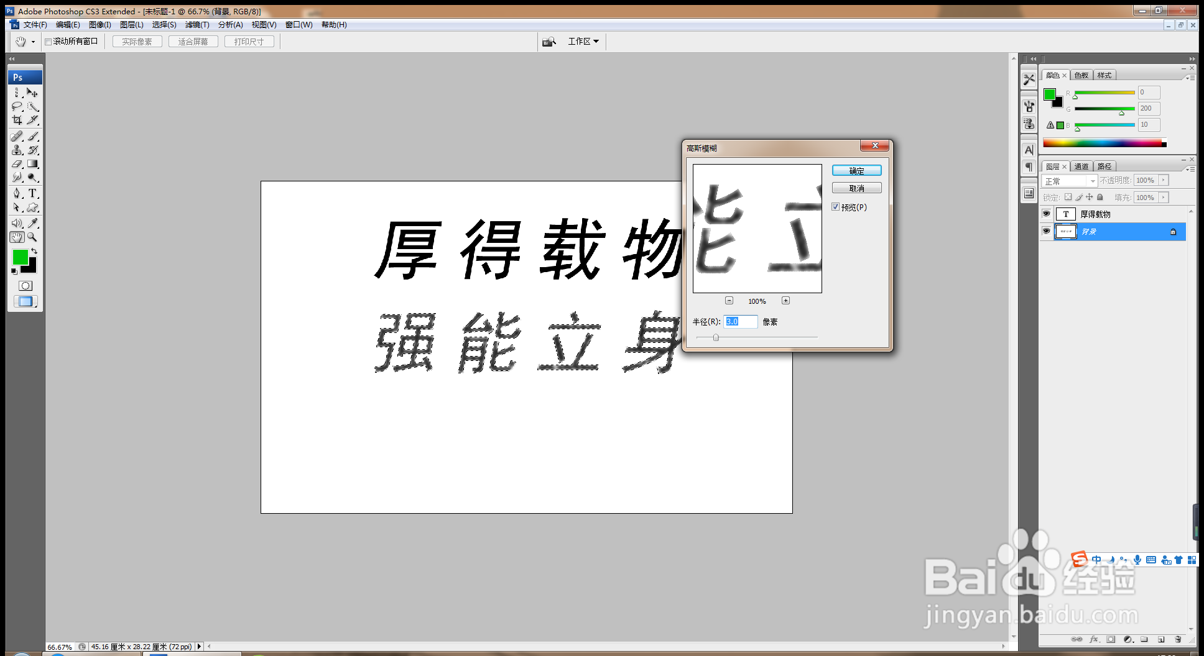
Task: Toggle lock transparent pixels
Action: point(1068,197)
